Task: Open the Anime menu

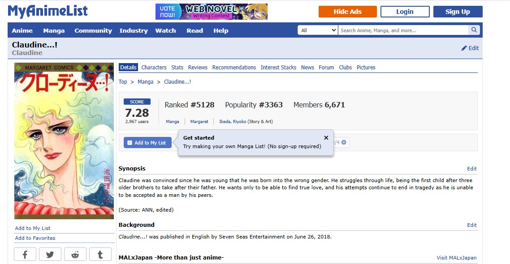Action: click(22, 30)
